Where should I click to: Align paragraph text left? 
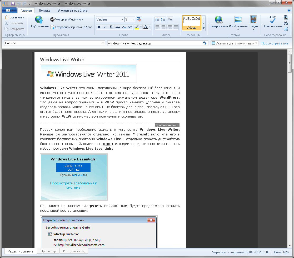click(157, 27)
